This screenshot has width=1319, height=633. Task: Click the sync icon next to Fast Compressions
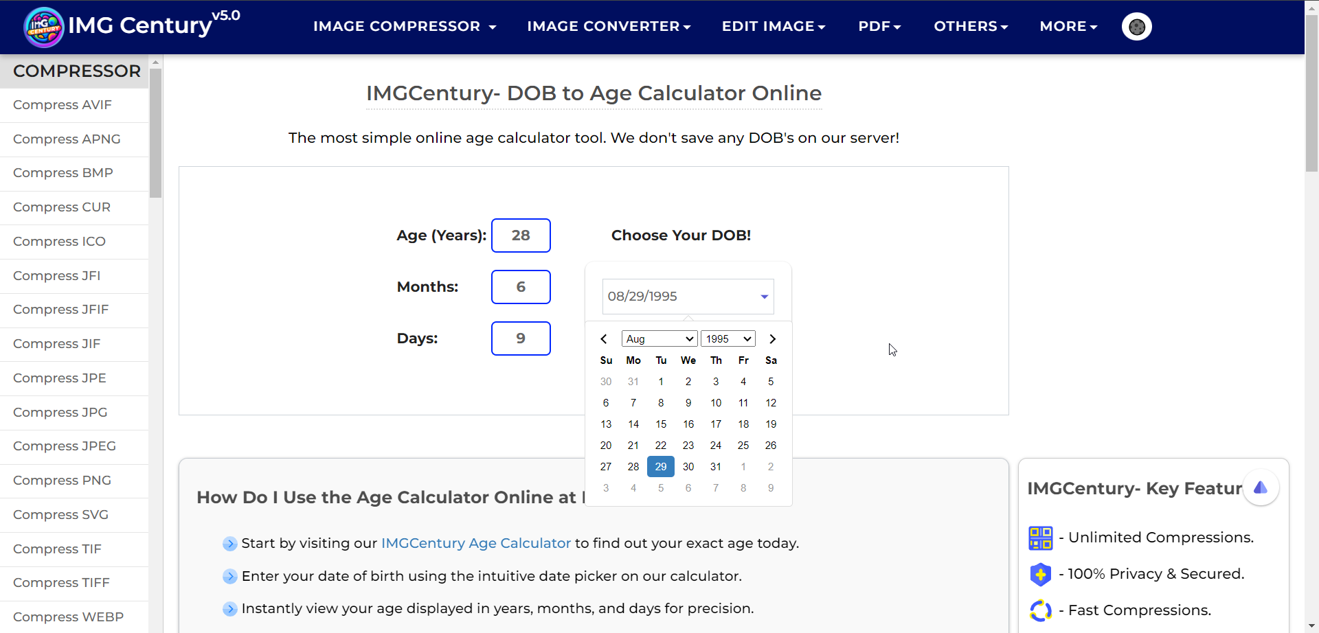click(1040, 610)
